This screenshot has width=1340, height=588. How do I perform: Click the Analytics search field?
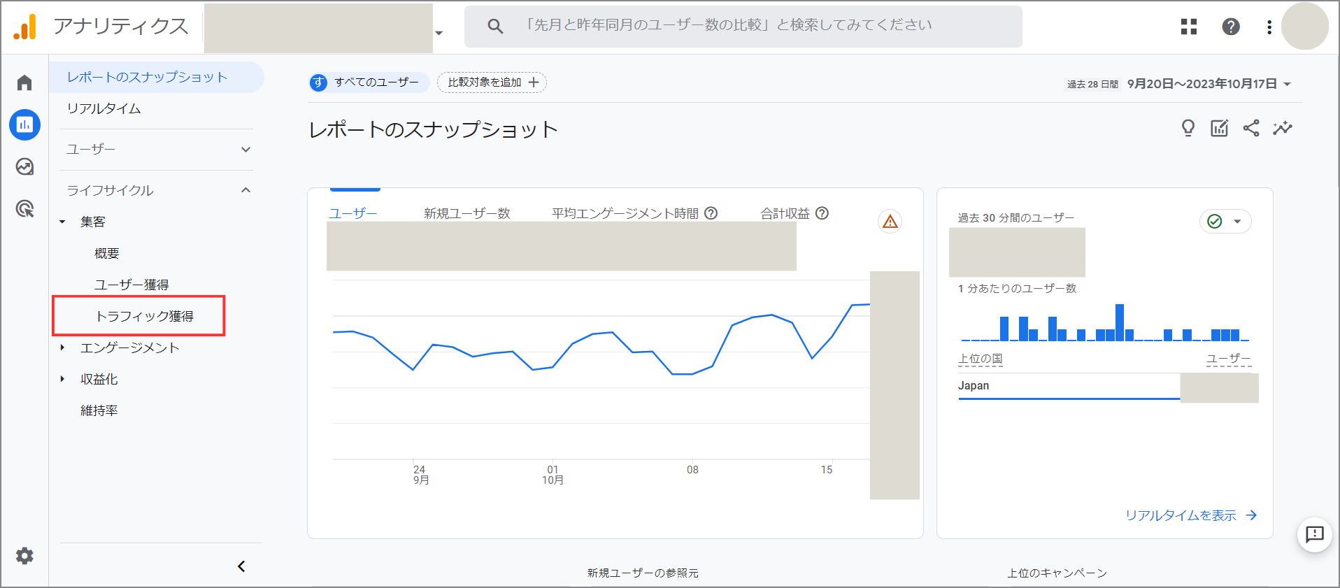point(743,27)
